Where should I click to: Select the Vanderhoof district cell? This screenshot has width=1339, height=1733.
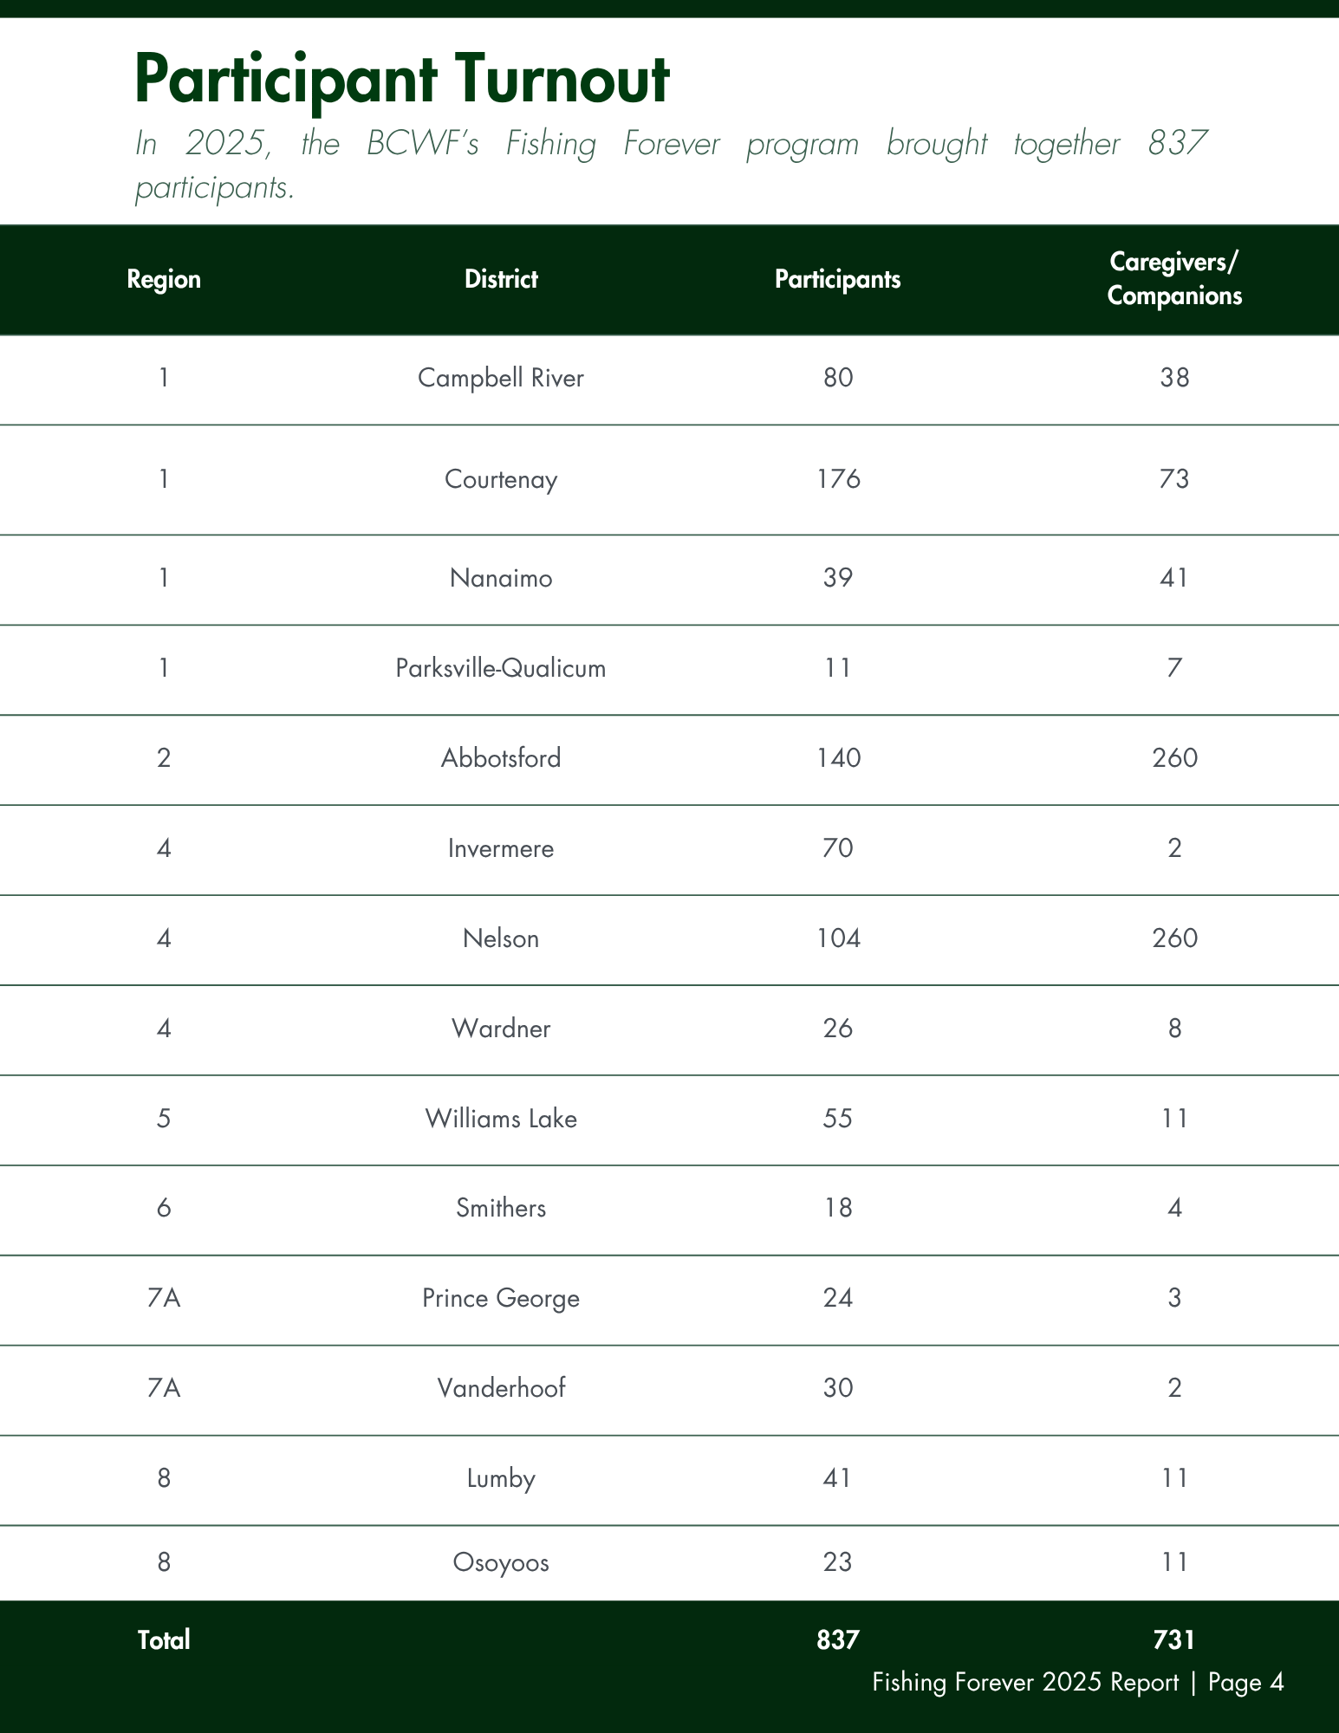click(x=501, y=1388)
